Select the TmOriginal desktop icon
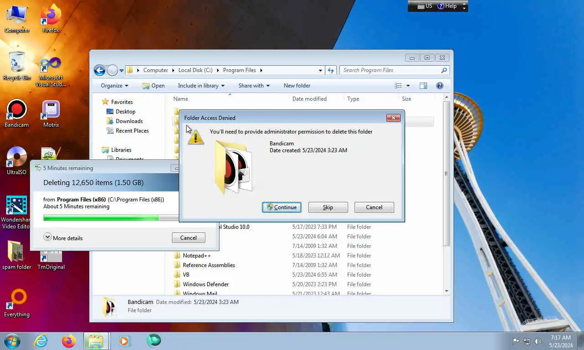This screenshot has height=350, width=584. coord(51,260)
